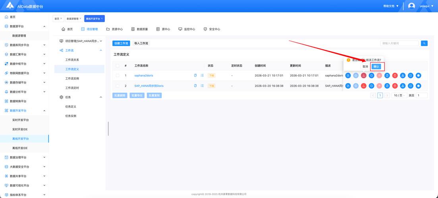The image size is (438, 198).
Task: Click the 导入工作流 button
Action: [141, 43]
